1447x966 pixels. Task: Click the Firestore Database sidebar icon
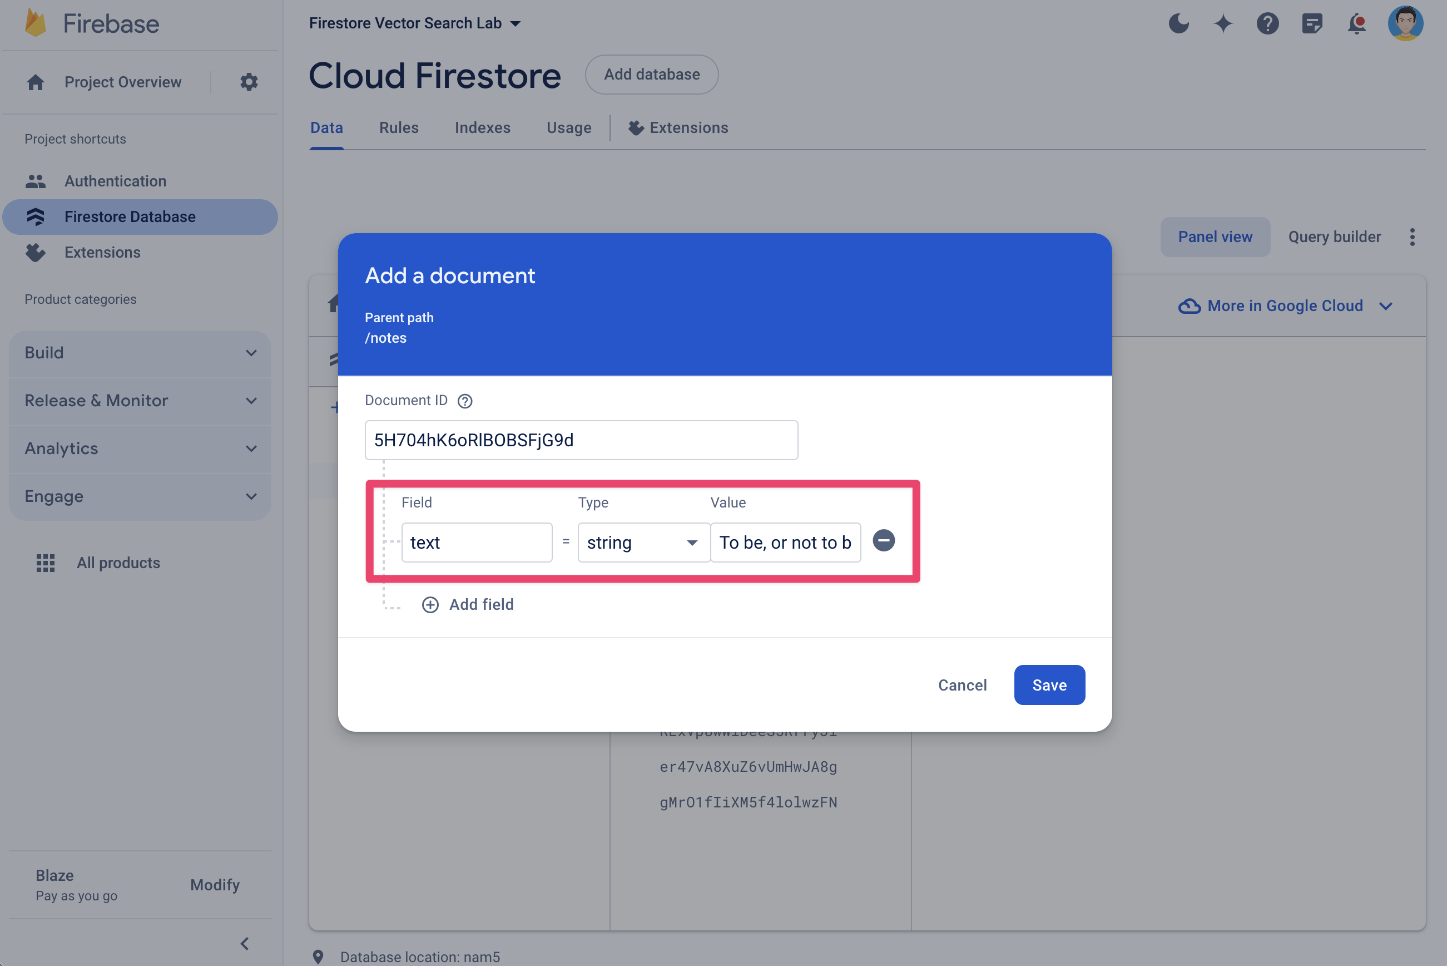click(x=38, y=216)
